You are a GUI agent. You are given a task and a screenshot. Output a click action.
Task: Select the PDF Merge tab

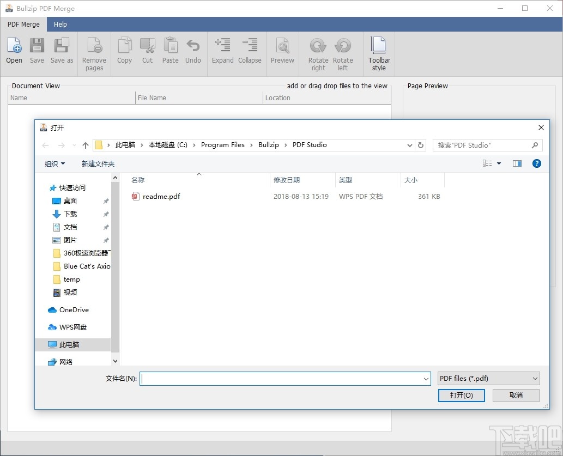click(23, 24)
